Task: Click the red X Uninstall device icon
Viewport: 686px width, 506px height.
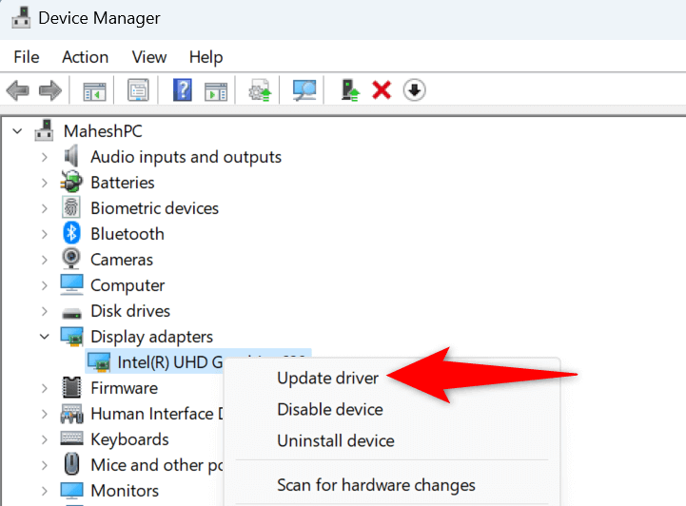Action: (382, 90)
